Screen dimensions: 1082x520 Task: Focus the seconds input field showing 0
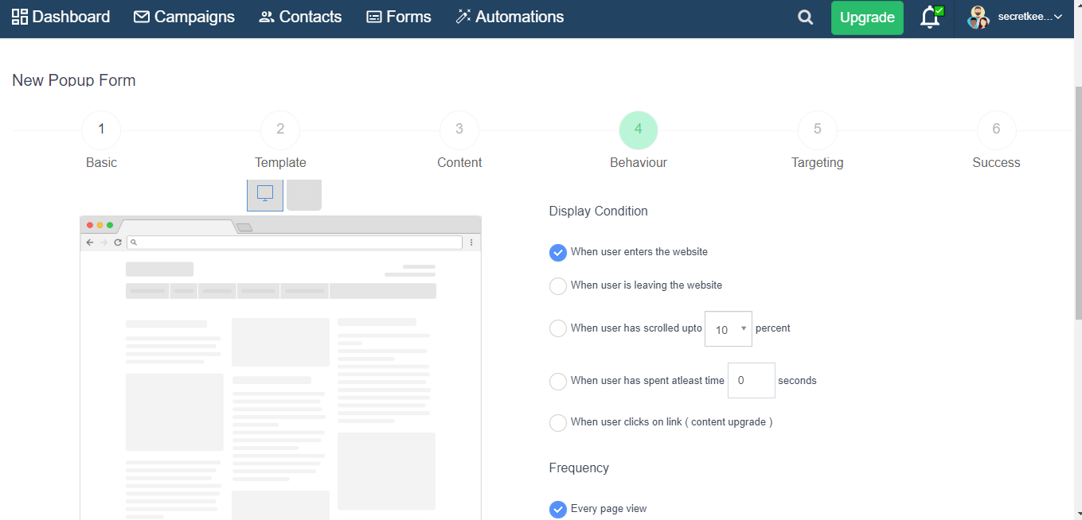pos(752,380)
